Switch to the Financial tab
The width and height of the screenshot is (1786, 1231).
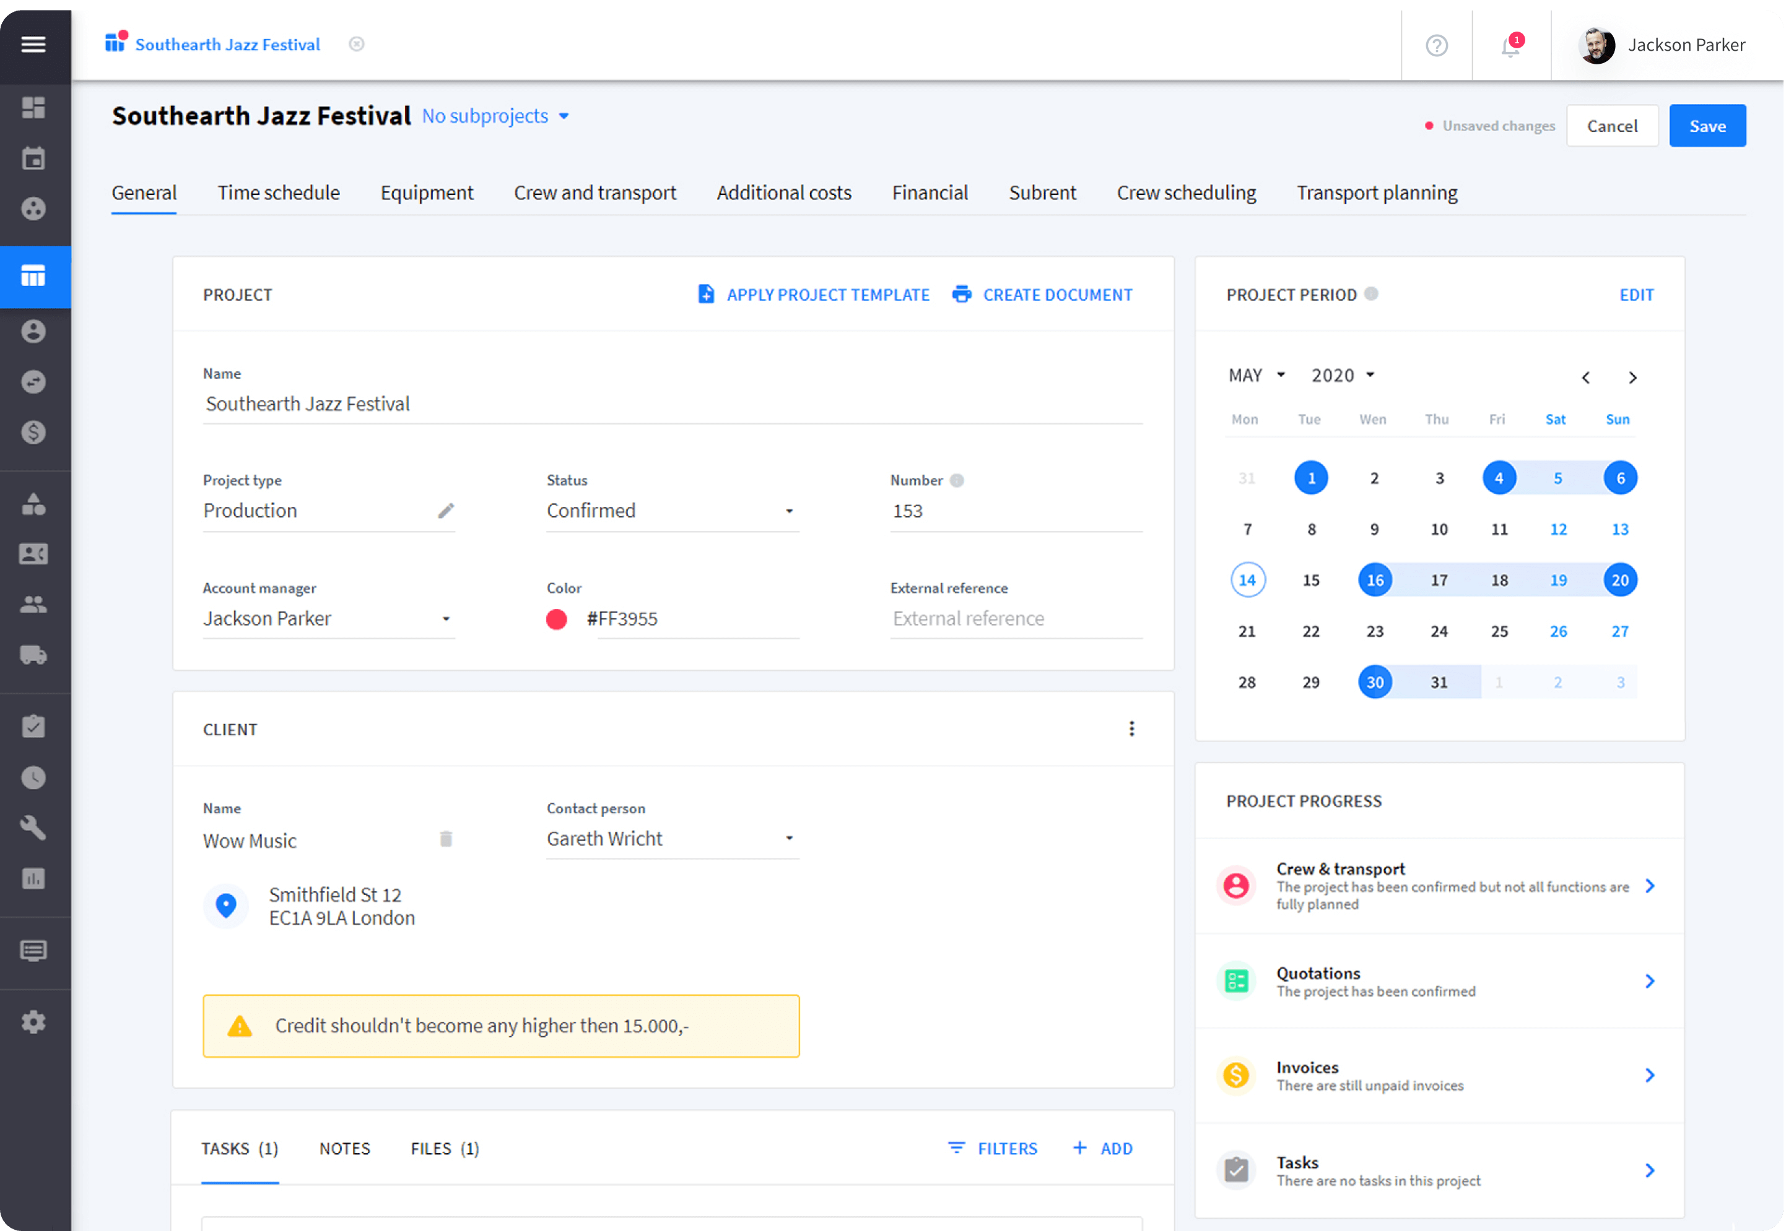[x=930, y=191]
